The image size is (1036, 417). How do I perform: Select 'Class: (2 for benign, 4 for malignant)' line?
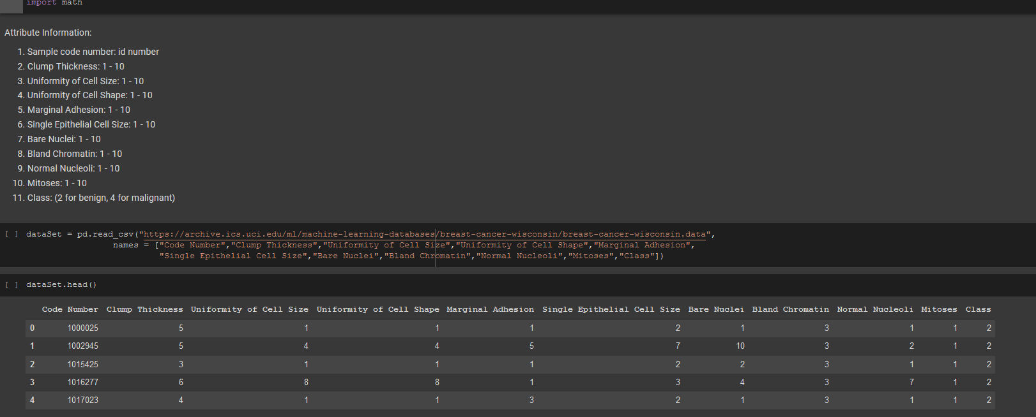coord(101,198)
